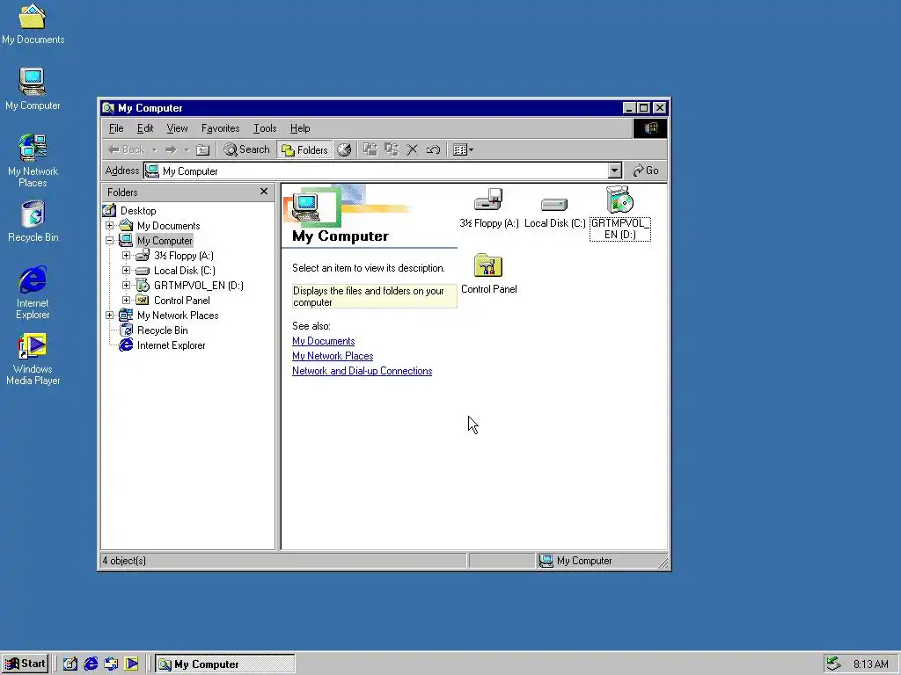Viewport: 901px width, 675px height.
Task: Open the Help menu
Action: click(x=300, y=128)
